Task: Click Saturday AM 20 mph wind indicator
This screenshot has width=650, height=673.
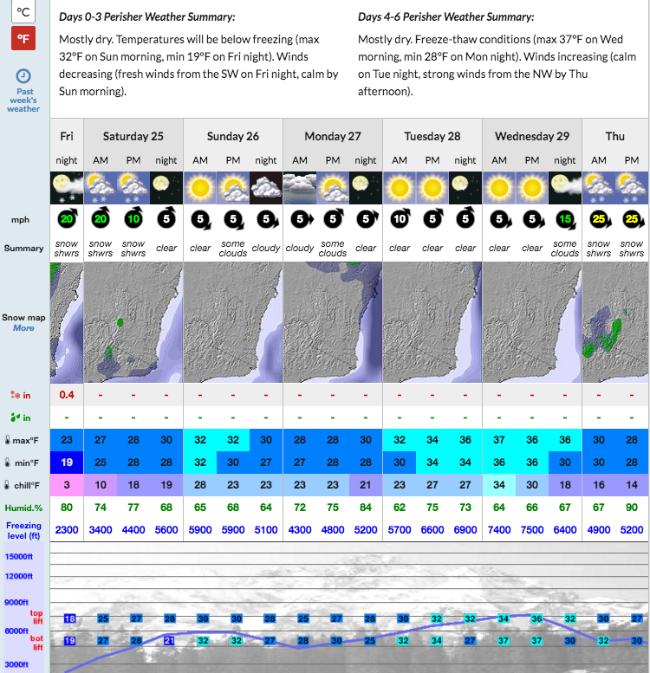Action: point(101,218)
